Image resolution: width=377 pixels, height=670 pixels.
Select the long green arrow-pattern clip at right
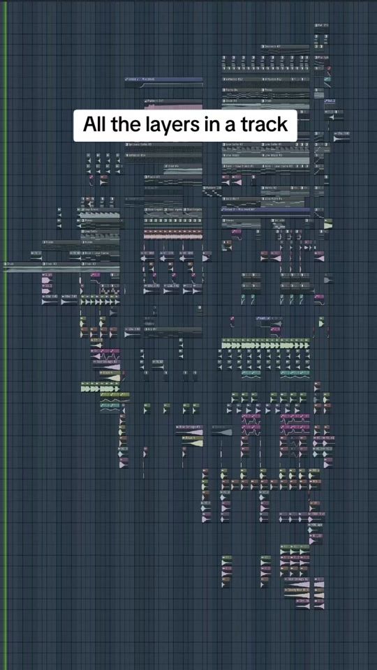coord(265,344)
